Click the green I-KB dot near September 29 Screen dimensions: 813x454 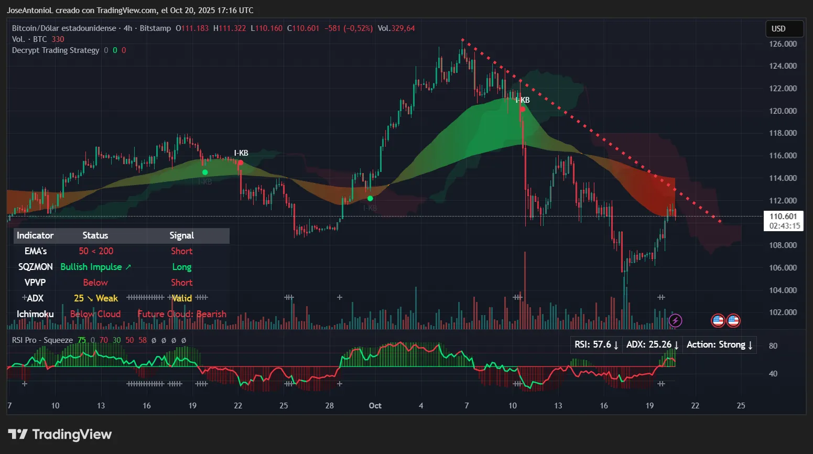[370, 198]
